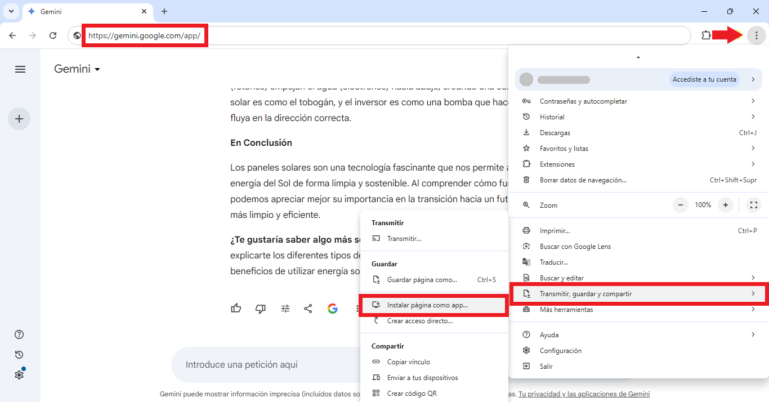Choose 'Guardar página como...'
Viewport: 769px width, 402px height.
(x=433, y=280)
